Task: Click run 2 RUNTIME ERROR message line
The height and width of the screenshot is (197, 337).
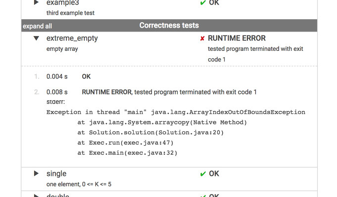Action: pyautogui.click(x=169, y=92)
